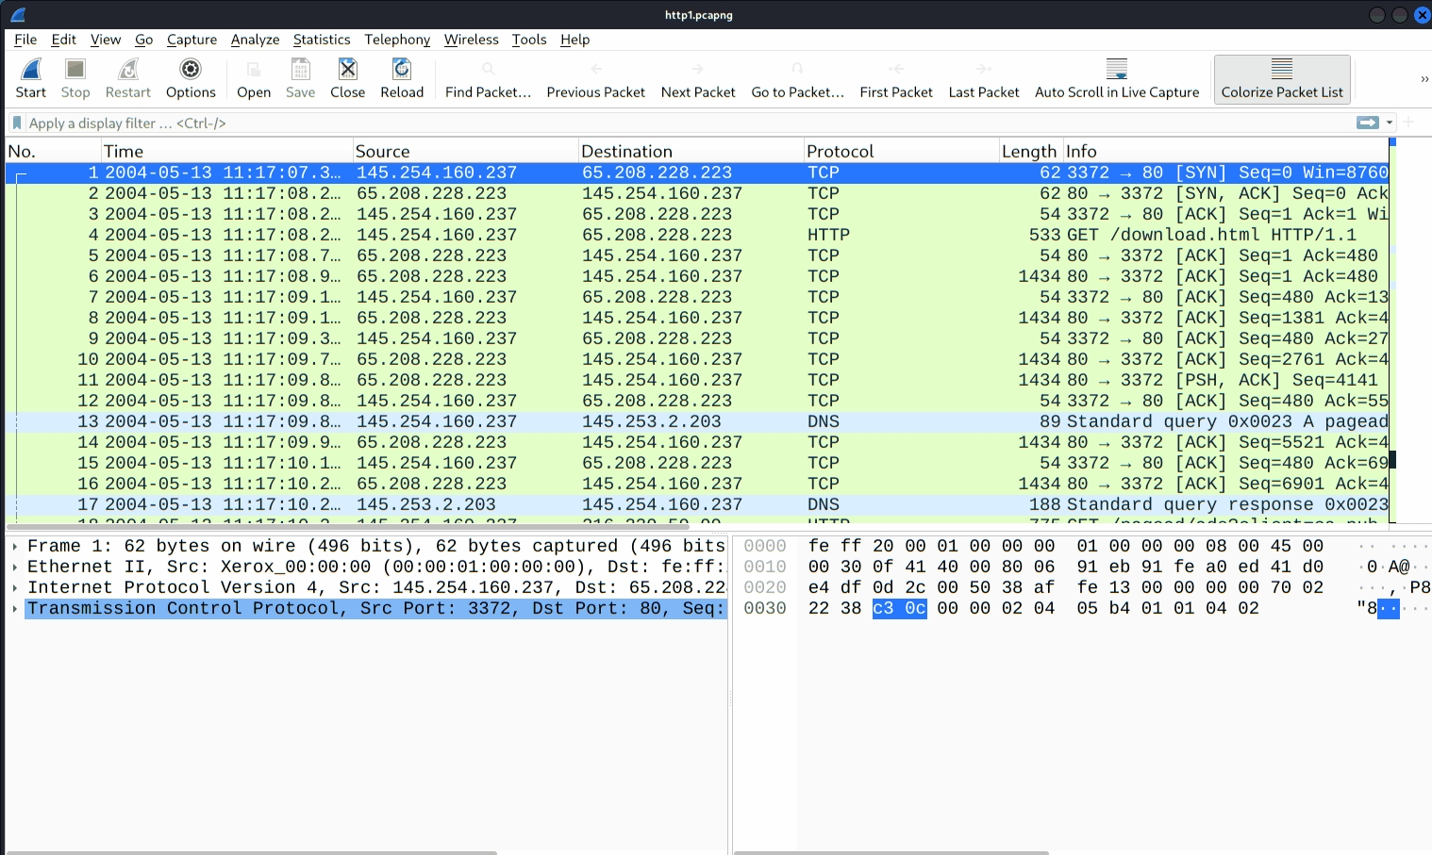Viewport: 1432px width, 855px height.
Task: Reload the capture file
Action: pyautogui.click(x=402, y=70)
